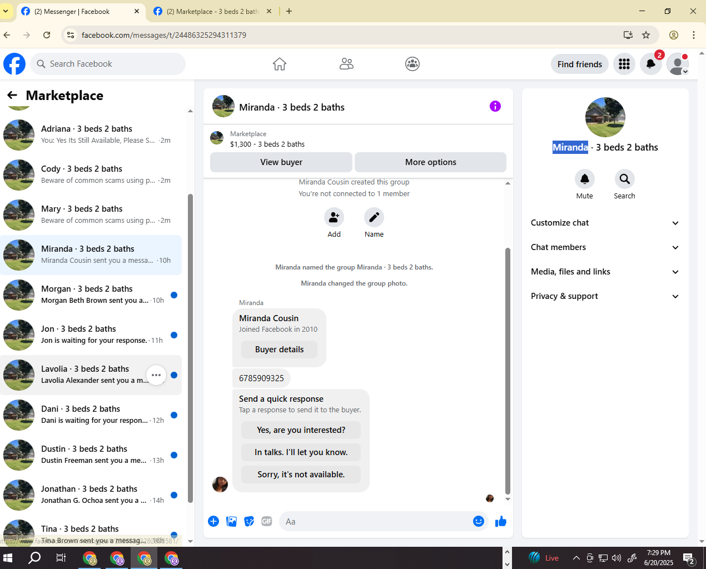Click the conversation list scrollbar
The image size is (706, 569).
191,349
